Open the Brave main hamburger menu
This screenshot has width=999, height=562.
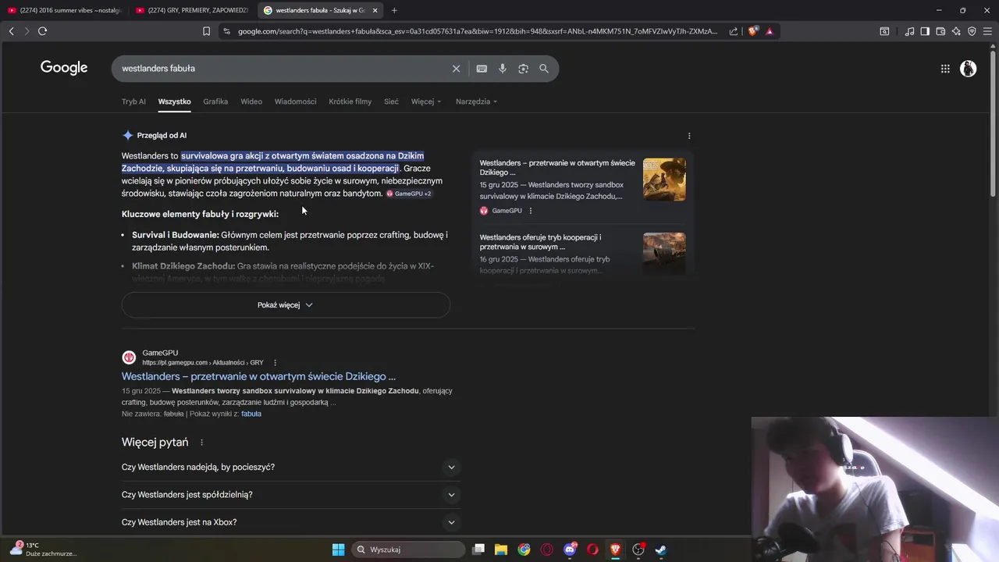coord(987,31)
